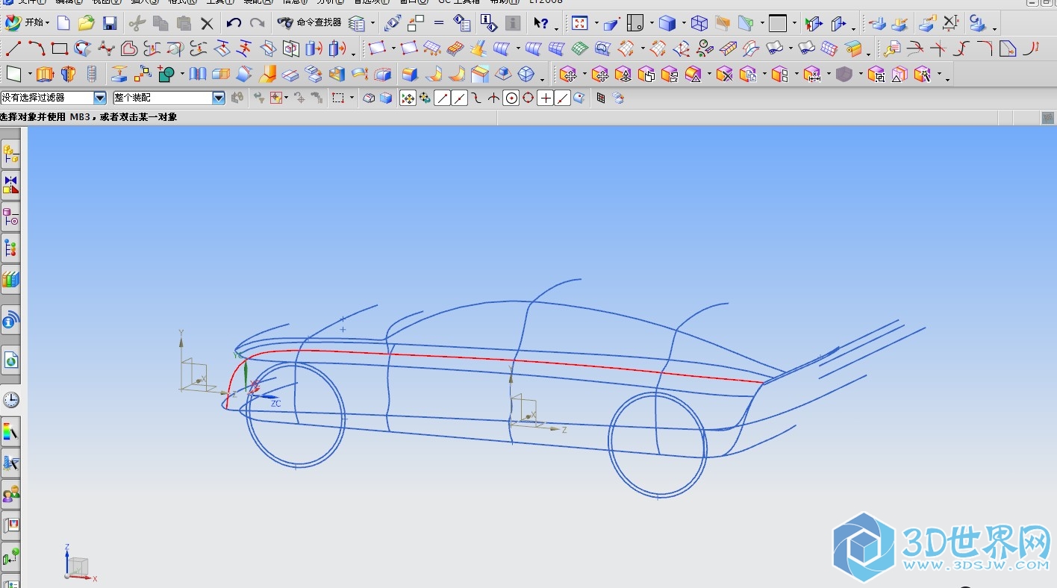Screen dimensions: 1057x588
Task: Open the Constraint Navigator sidebar tab
Action: (10, 185)
